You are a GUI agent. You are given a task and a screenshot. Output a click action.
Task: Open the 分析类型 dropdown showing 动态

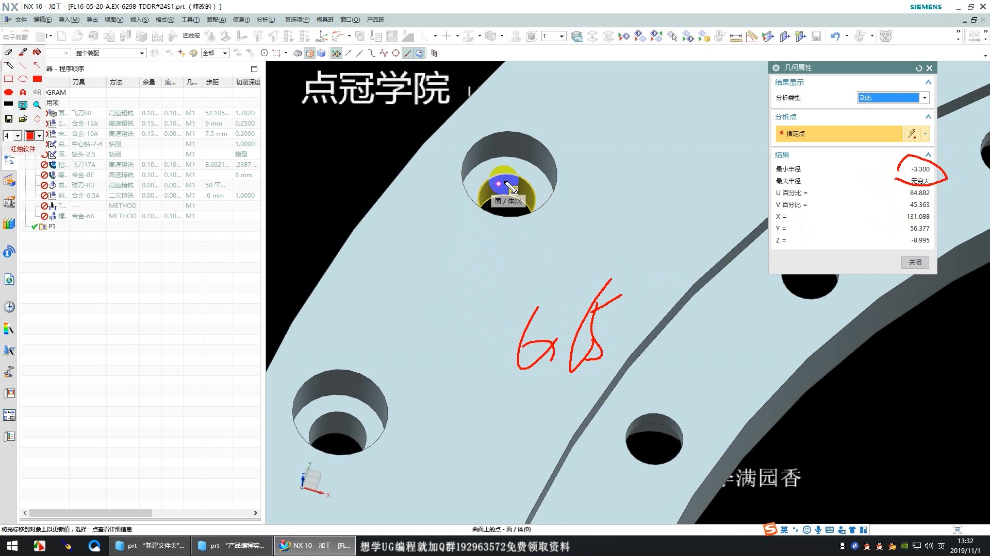click(x=924, y=97)
